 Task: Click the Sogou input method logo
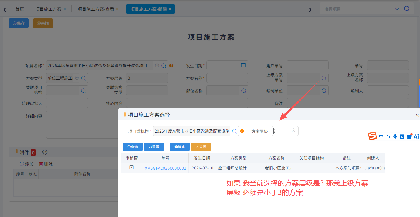[372, 136]
